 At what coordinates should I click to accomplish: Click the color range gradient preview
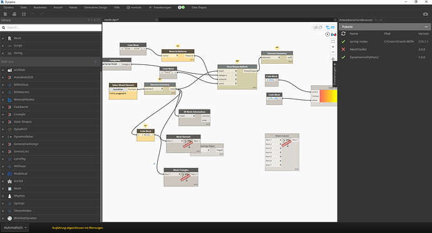pyautogui.click(x=328, y=96)
